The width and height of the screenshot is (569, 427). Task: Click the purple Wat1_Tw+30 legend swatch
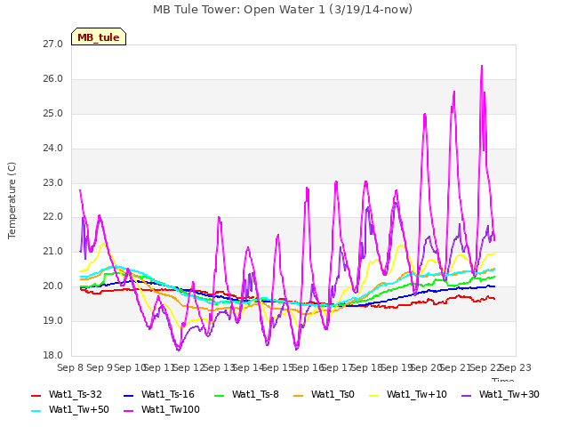tap(466, 395)
